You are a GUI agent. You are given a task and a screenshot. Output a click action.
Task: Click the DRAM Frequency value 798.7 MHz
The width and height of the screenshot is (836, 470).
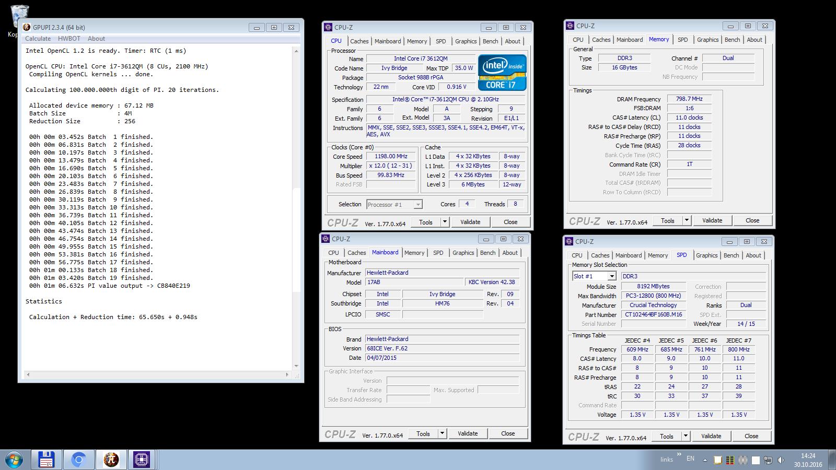pyautogui.click(x=689, y=99)
